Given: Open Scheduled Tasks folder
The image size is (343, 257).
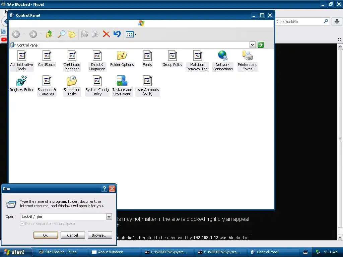Looking at the screenshot, I should (72, 86).
